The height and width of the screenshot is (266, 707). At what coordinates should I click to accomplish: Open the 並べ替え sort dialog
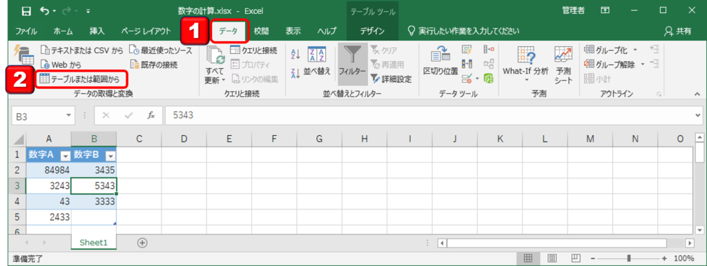point(318,61)
